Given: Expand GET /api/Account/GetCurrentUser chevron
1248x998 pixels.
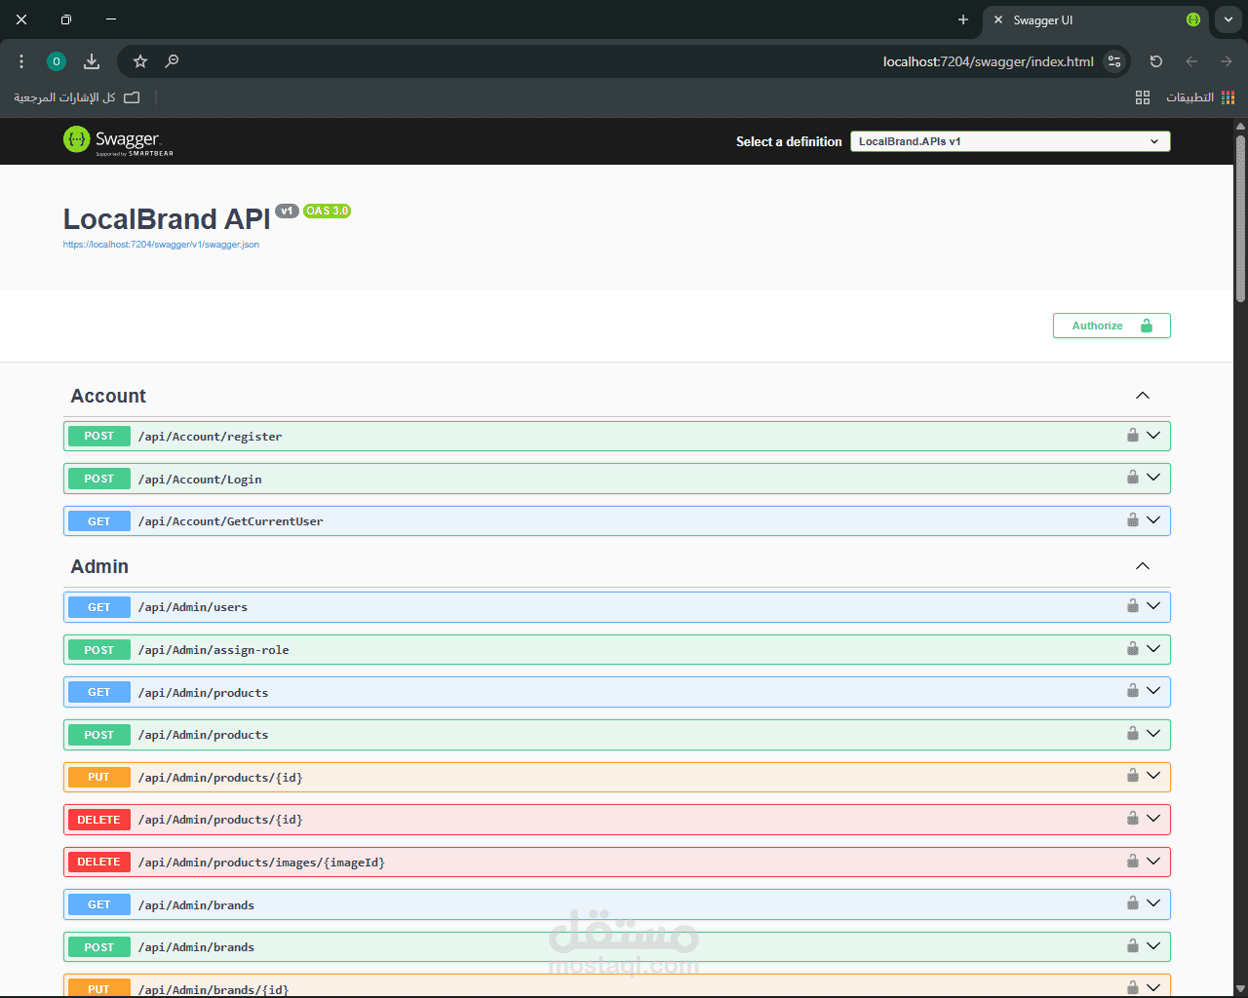Looking at the screenshot, I should pyautogui.click(x=1153, y=520).
